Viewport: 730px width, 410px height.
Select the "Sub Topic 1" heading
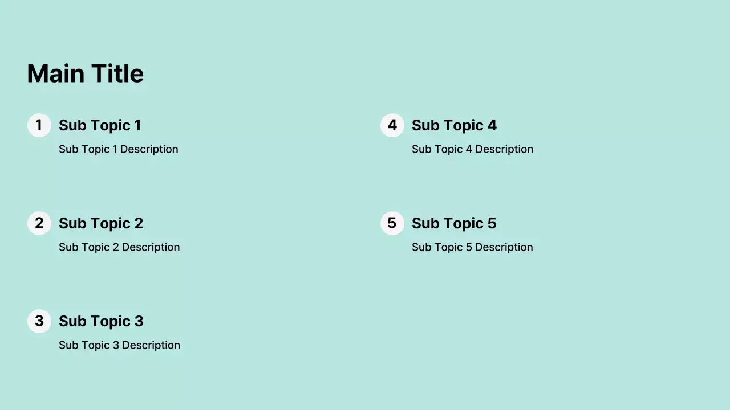(x=100, y=125)
